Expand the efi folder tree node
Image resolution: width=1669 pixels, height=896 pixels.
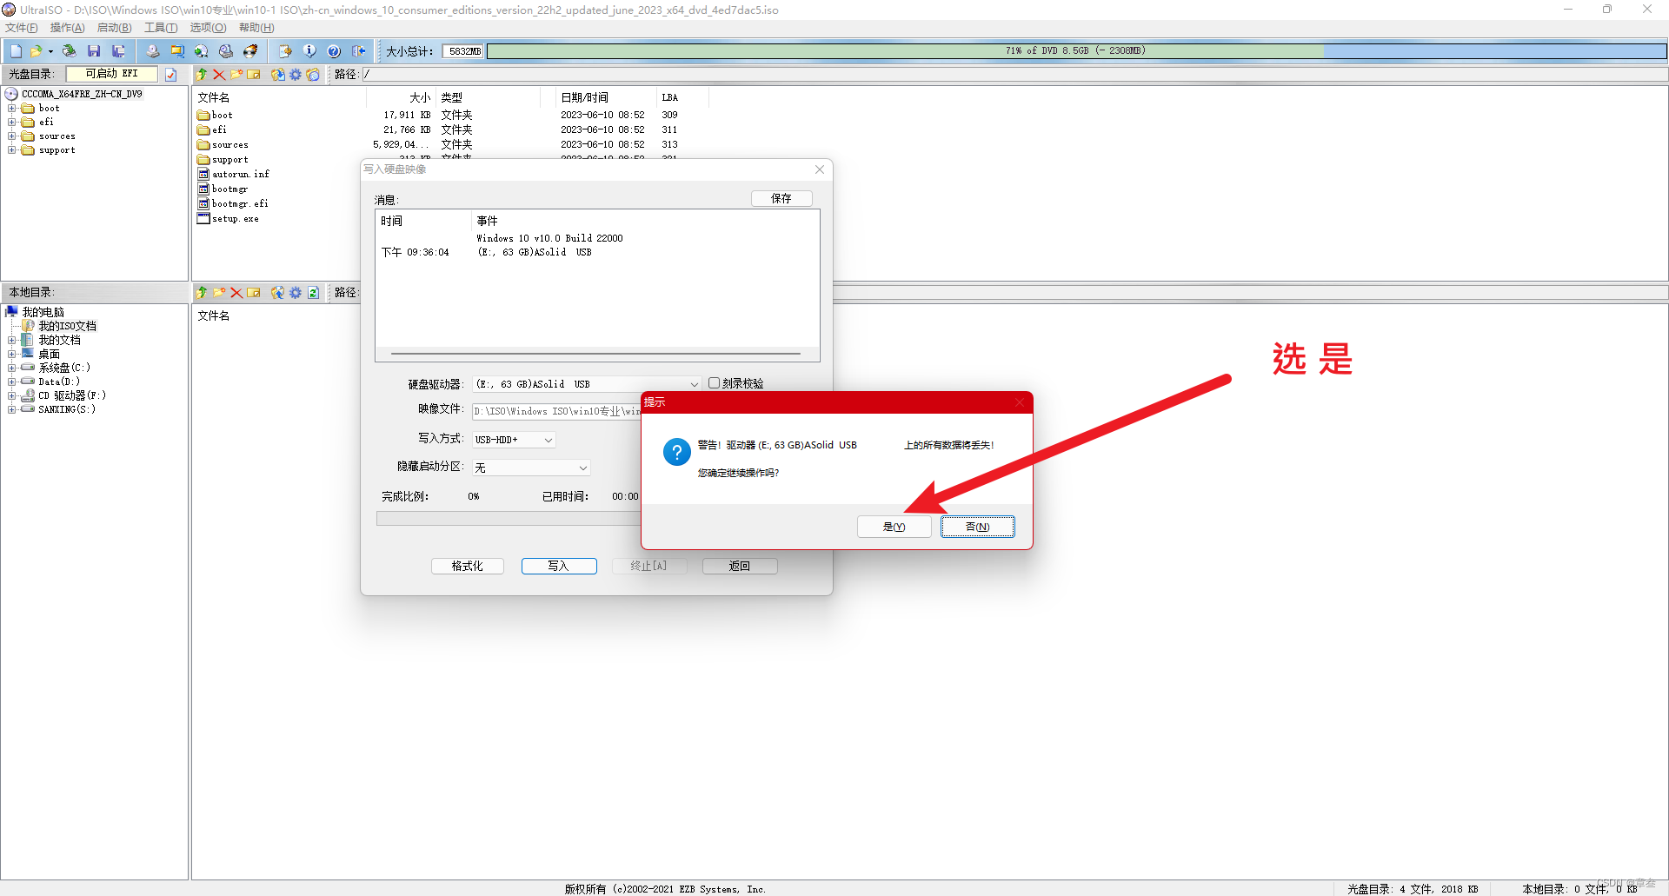[12, 123]
